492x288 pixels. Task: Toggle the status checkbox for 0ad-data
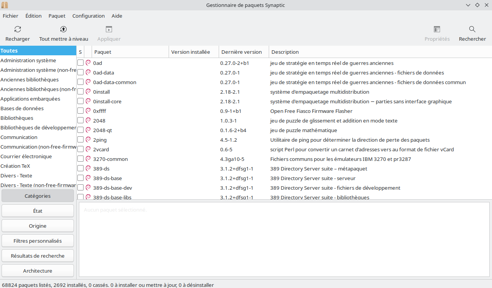(x=80, y=73)
